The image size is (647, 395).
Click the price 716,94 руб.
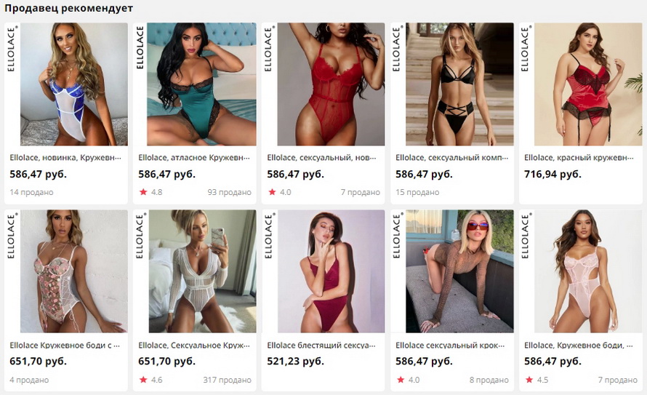(552, 174)
